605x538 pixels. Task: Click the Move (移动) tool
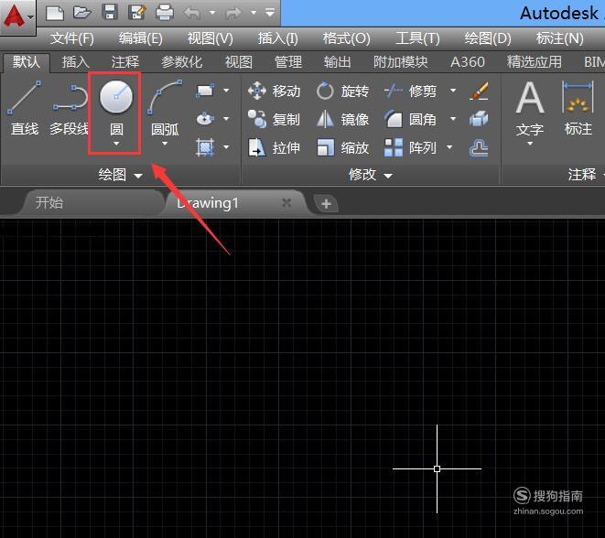[x=274, y=91]
